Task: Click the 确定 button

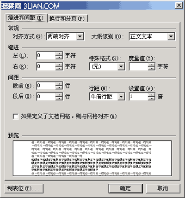Action: (125, 188)
